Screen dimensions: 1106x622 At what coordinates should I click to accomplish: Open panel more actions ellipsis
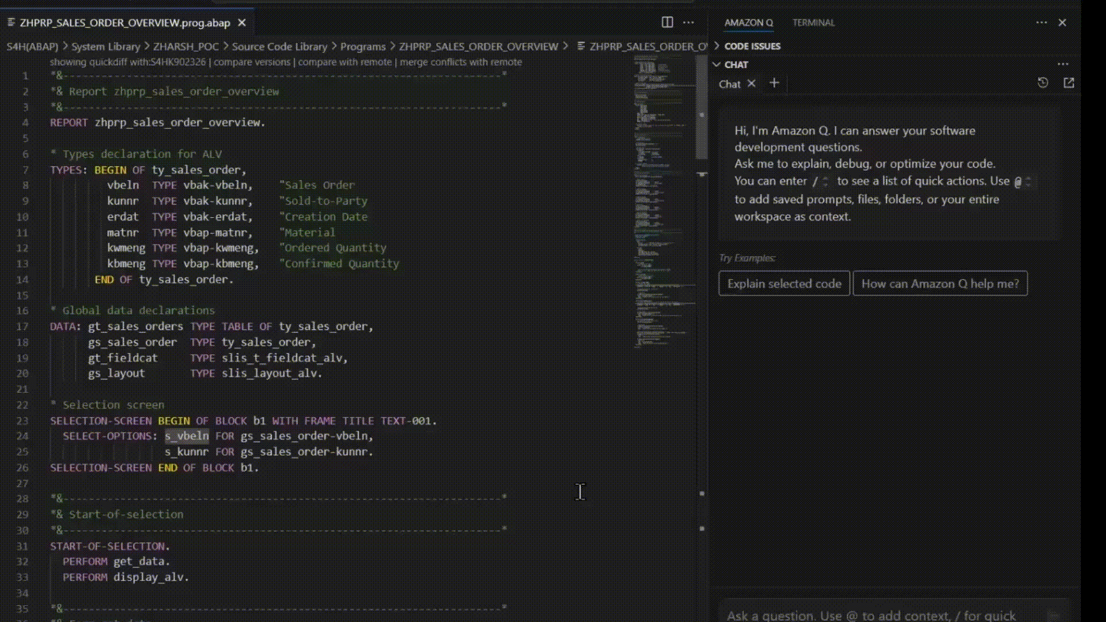point(1041,22)
